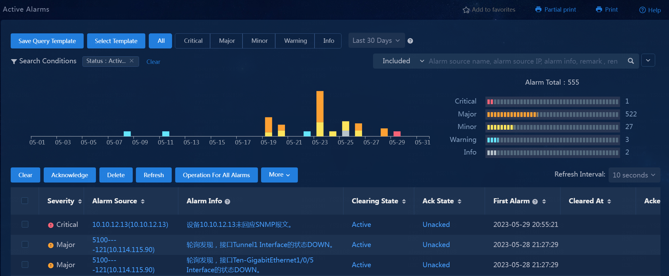Check the Ten-GigabitEthernet1/0/5 alarm row checkbox

click(25, 264)
